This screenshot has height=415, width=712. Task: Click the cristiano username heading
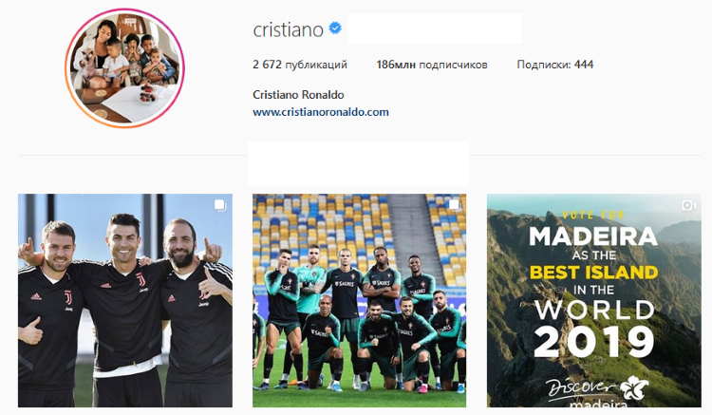coord(288,30)
